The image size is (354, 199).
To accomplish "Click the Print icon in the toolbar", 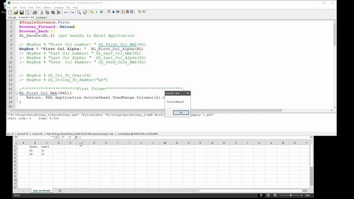I will click(34, 12).
